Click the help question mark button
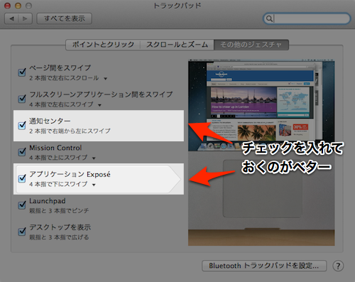This screenshot has height=282, width=355. coord(338,266)
